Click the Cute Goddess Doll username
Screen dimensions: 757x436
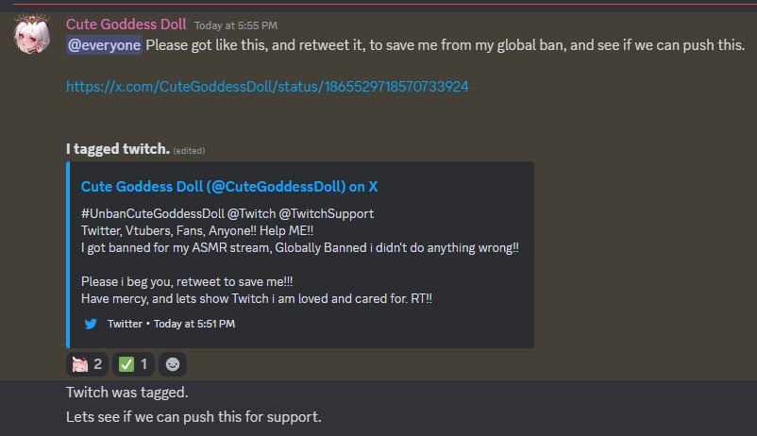126,25
